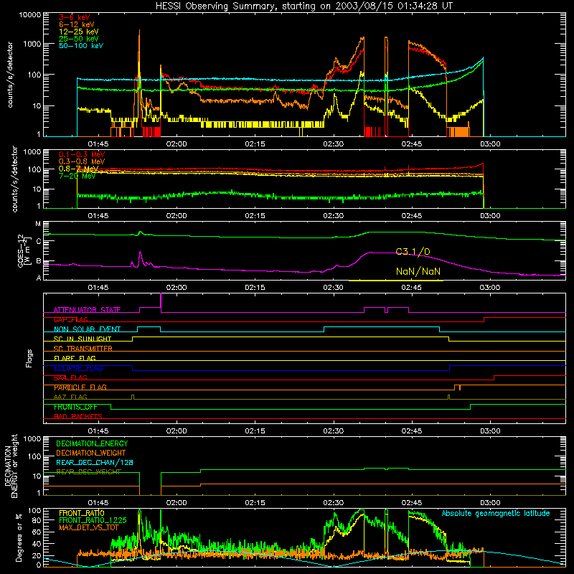Select the FLARE_FLAG label
574x574 pixels.
pyautogui.click(x=75, y=358)
